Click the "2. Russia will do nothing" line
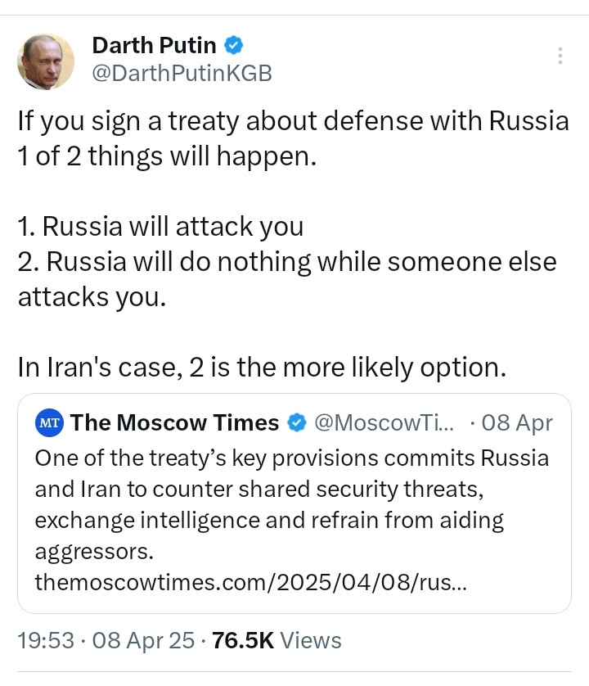589x686 pixels. 286,262
